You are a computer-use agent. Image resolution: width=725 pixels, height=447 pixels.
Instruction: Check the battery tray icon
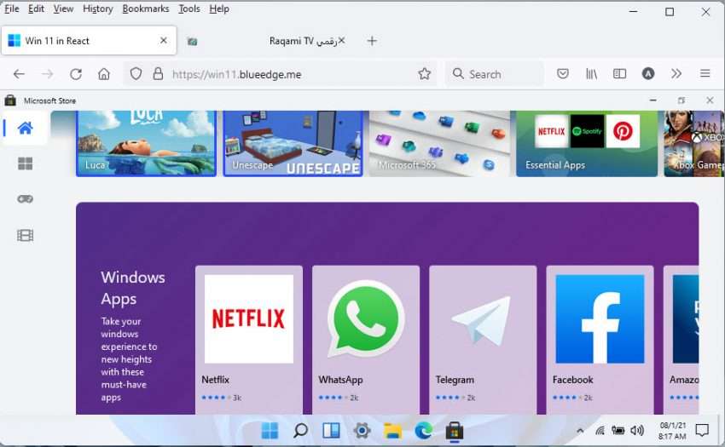(618, 430)
